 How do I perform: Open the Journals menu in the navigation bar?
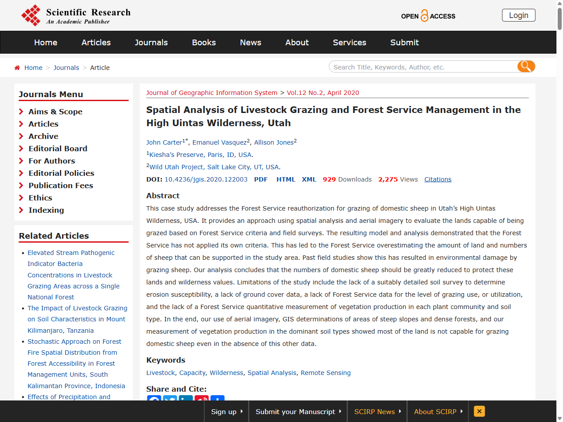click(x=151, y=42)
